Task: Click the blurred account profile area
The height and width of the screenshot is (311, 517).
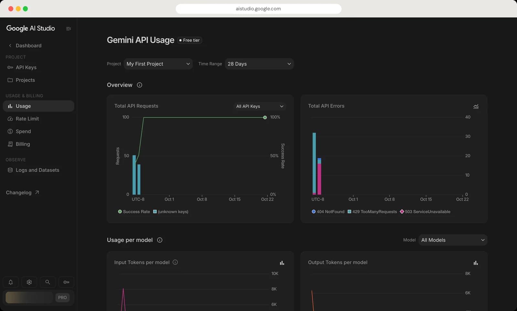Action: point(29,297)
